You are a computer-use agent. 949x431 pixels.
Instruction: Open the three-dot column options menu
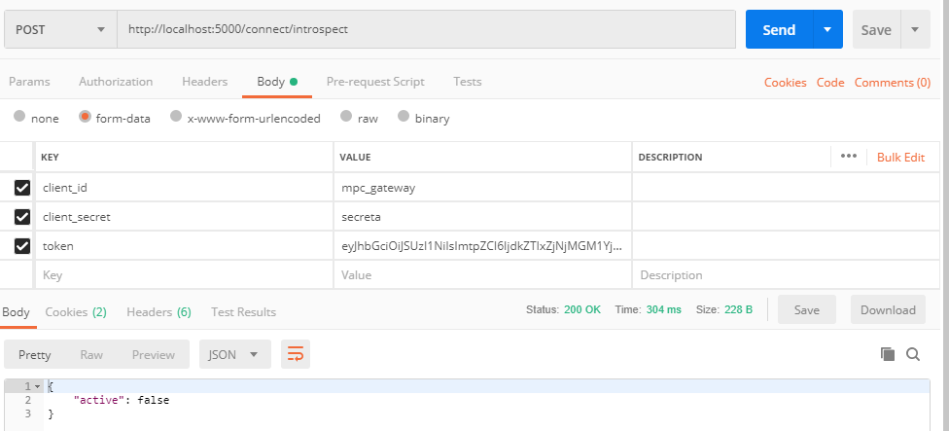tap(848, 157)
